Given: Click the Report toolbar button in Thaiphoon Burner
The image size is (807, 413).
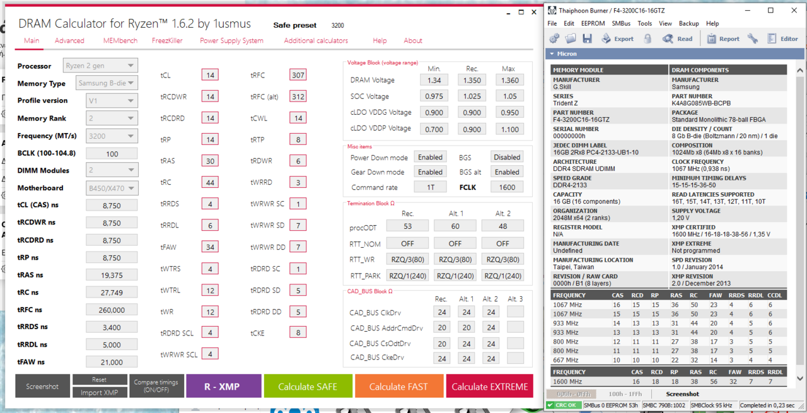Looking at the screenshot, I should pos(723,38).
